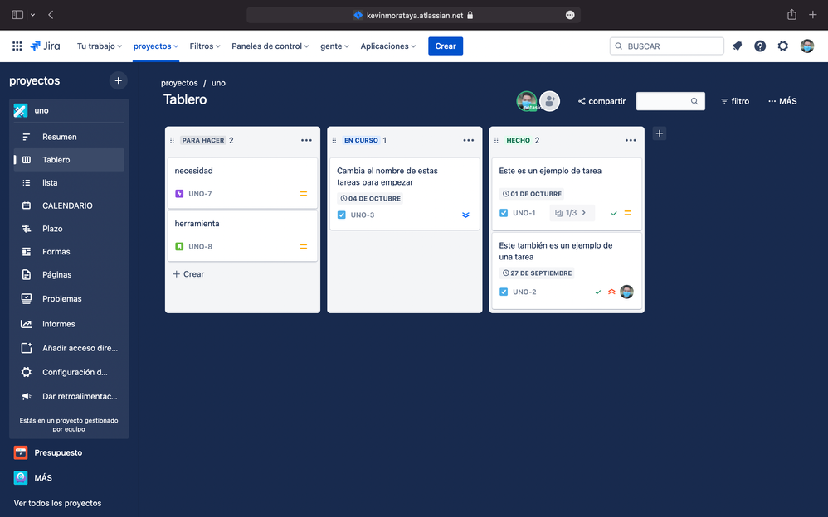Click the task checkbox icon on UNO-3

(x=341, y=215)
